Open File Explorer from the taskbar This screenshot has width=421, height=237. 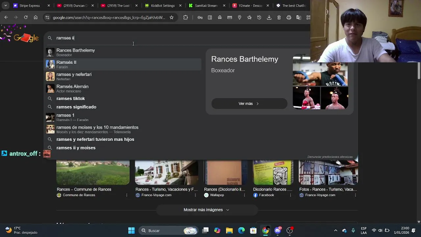[229, 230]
